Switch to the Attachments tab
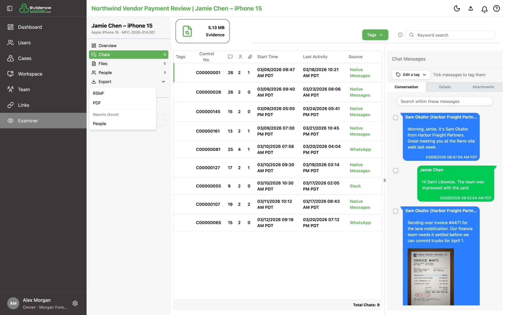Screen dimensions: 505x315 [x=483, y=87]
